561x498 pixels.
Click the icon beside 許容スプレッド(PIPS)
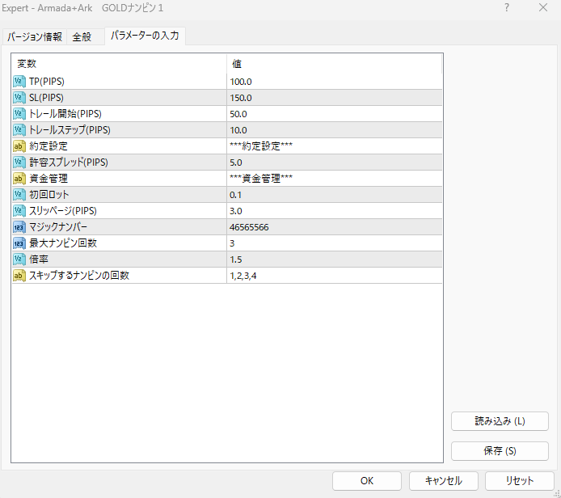tap(19, 162)
